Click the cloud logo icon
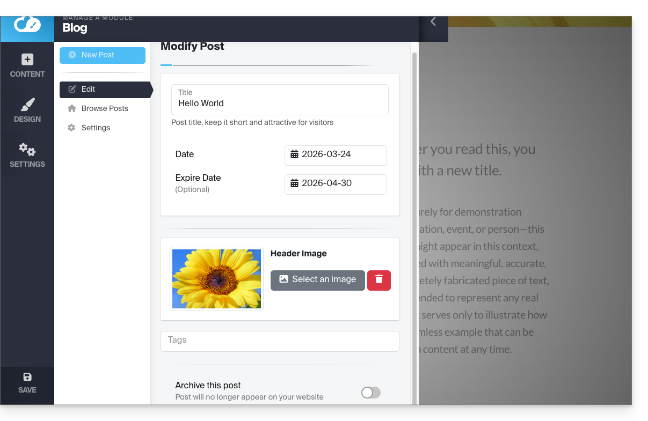This screenshot has height=421, width=648. coord(27,24)
